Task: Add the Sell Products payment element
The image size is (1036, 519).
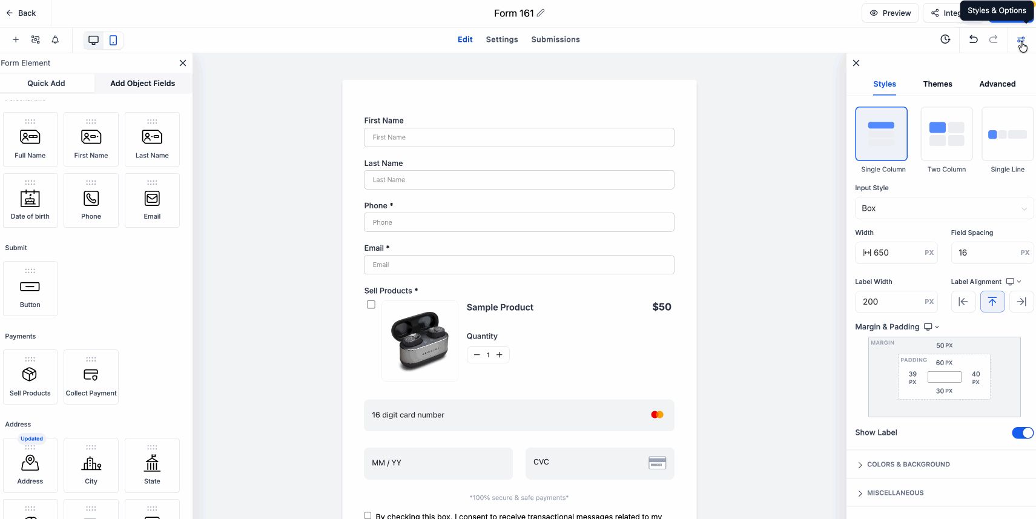Action: (30, 377)
